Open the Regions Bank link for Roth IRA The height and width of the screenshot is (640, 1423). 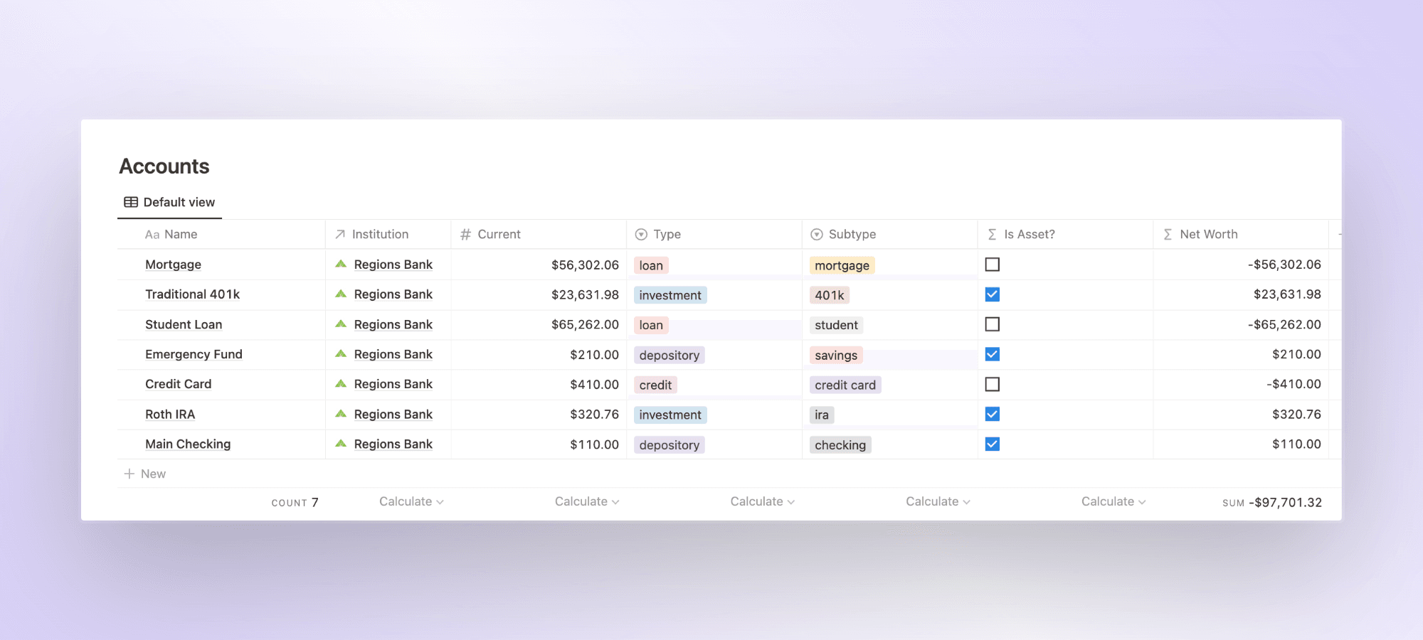click(393, 414)
